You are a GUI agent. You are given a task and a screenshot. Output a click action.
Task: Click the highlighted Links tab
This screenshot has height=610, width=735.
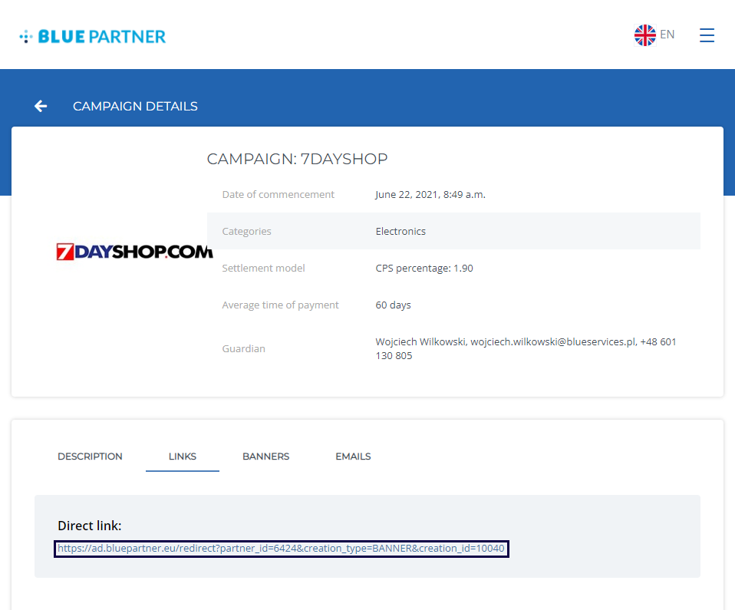[x=182, y=456]
